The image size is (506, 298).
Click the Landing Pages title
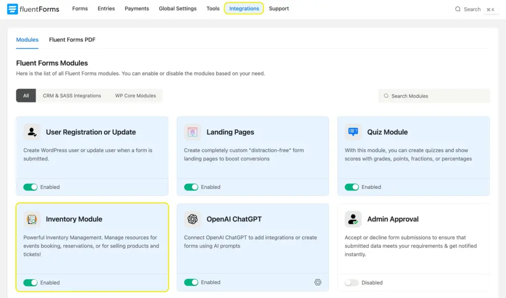point(230,132)
